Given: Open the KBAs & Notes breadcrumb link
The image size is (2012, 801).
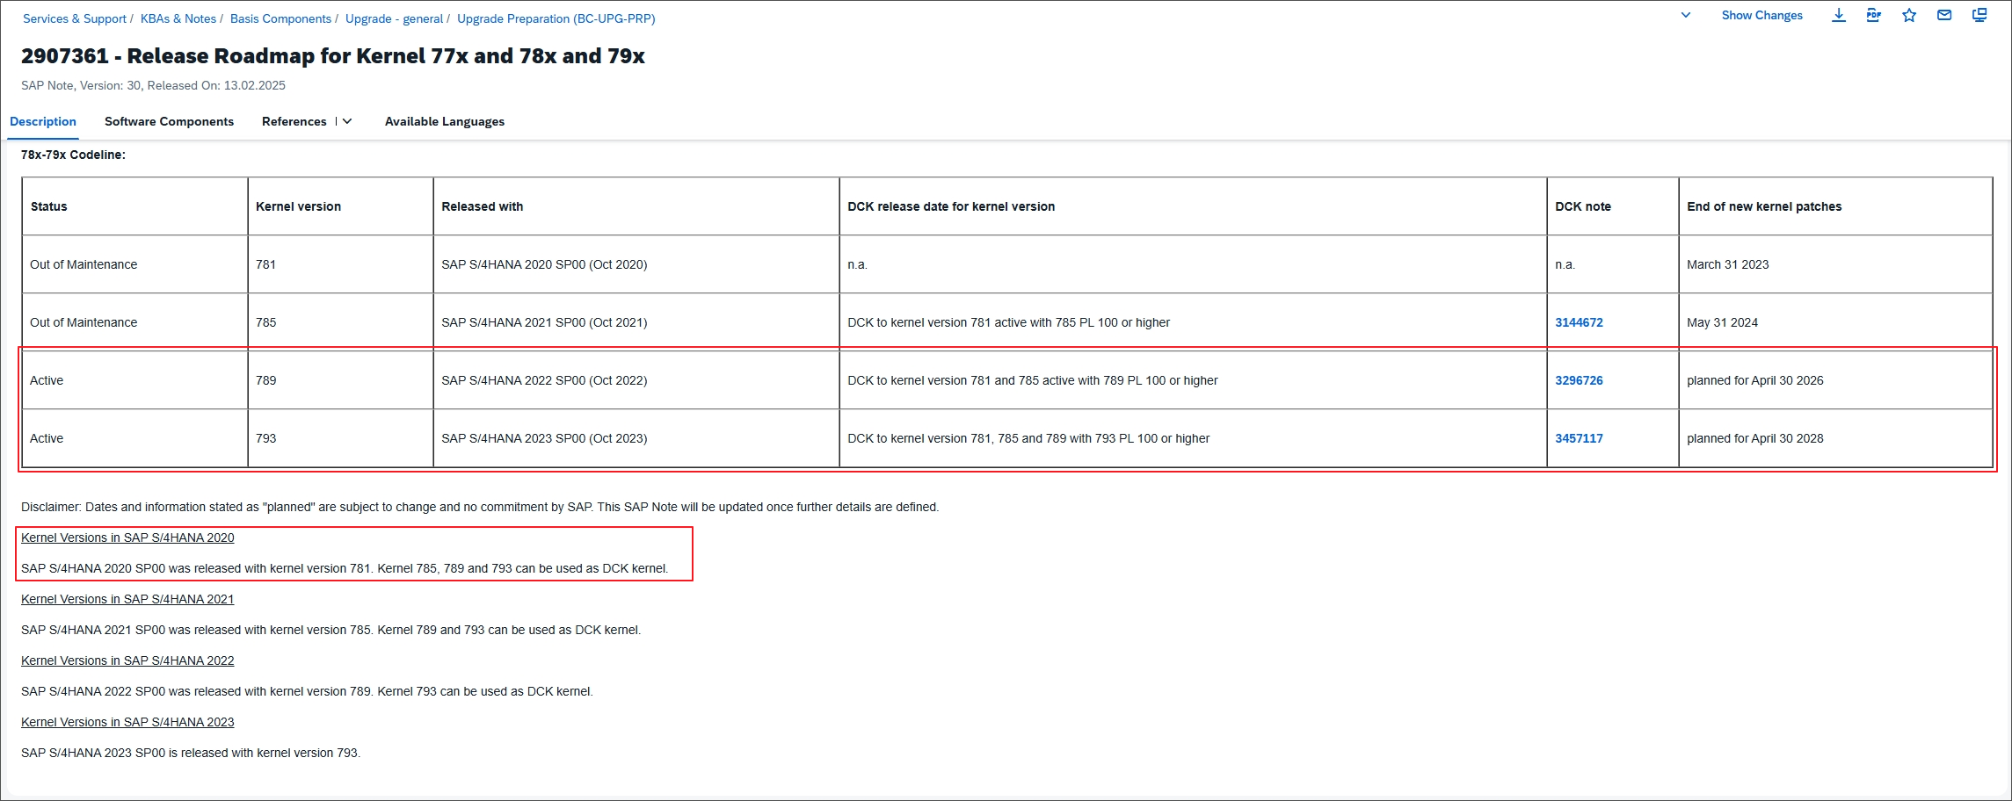Looking at the screenshot, I should coord(178,18).
